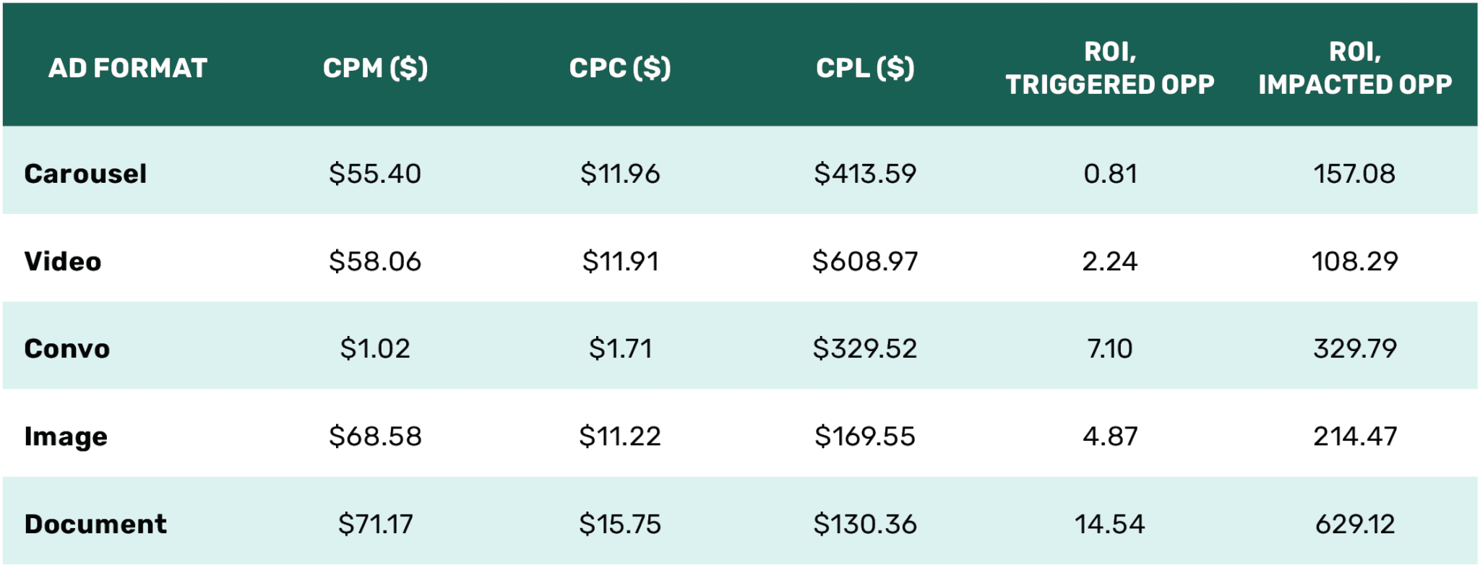Image resolution: width=1480 pixels, height=565 pixels.
Task: Select the CPM ($) column header
Action: coord(375,68)
